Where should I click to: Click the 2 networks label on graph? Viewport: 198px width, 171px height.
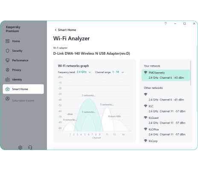(88, 95)
